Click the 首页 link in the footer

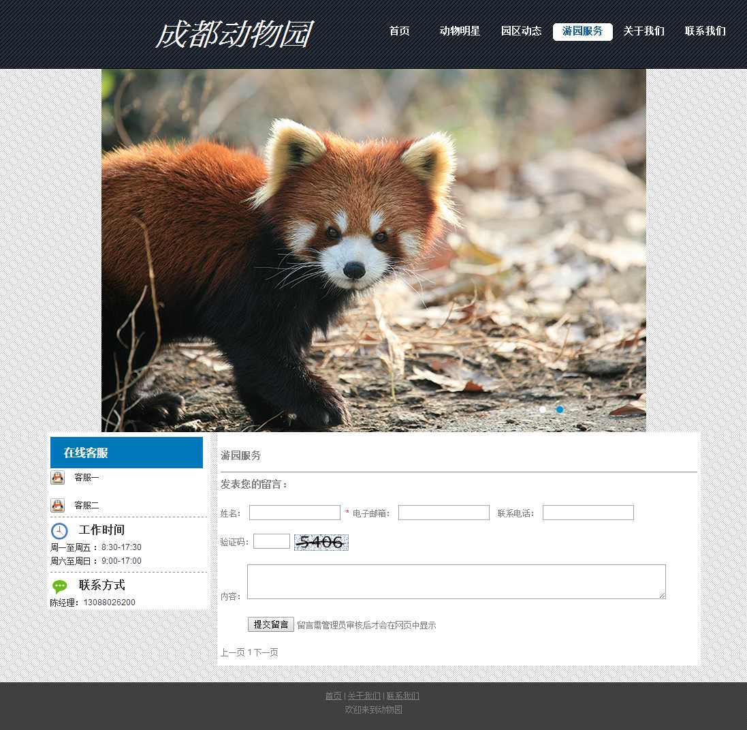click(x=333, y=696)
